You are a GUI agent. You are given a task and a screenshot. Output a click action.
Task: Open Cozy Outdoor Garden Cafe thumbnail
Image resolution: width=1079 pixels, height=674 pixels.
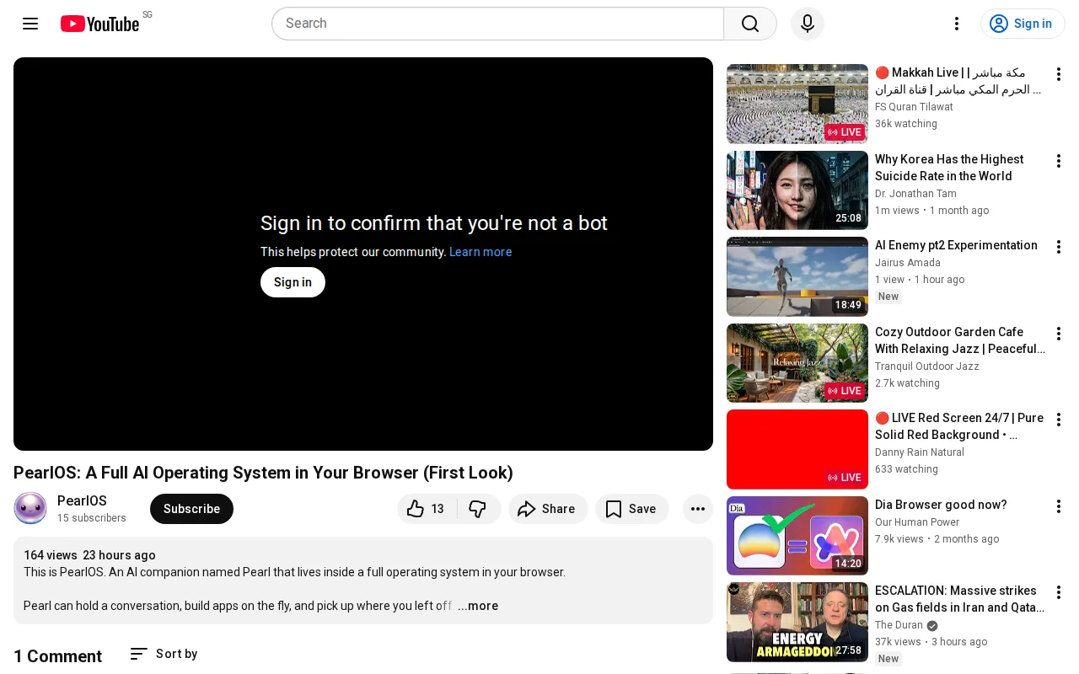pyautogui.click(x=797, y=363)
